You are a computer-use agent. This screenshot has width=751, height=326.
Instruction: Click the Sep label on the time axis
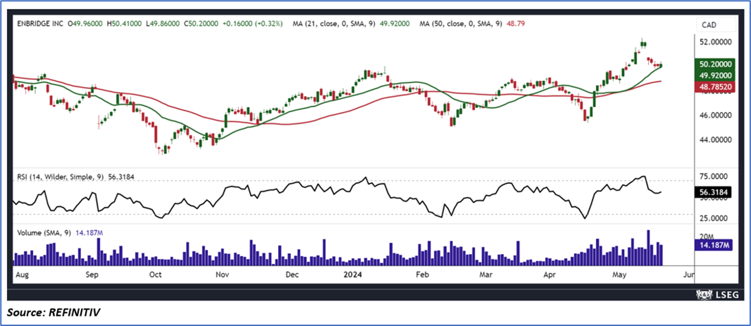pyautogui.click(x=92, y=275)
